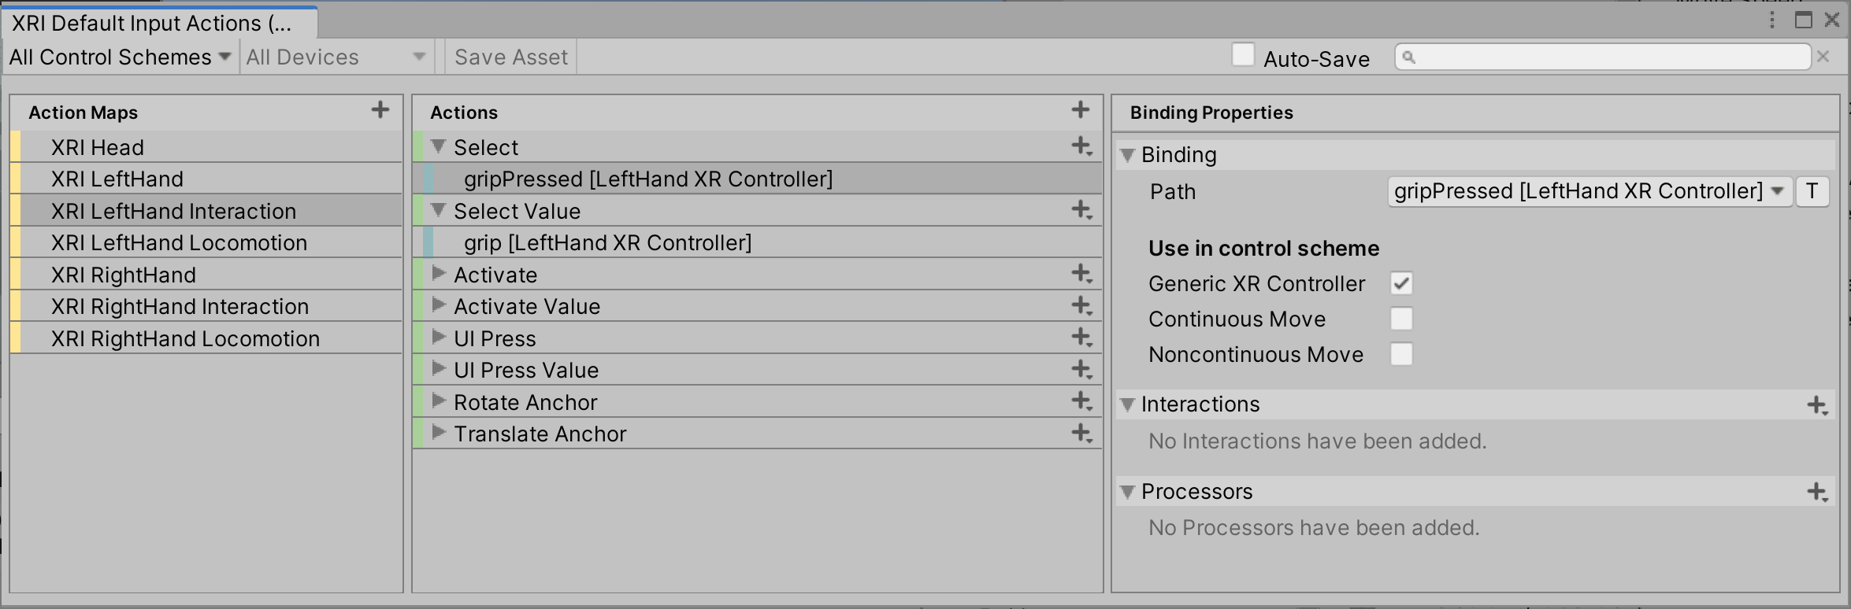Viewport: 1851px width, 609px height.
Task: Click the Save Asset button
Action: coord(511,57)
